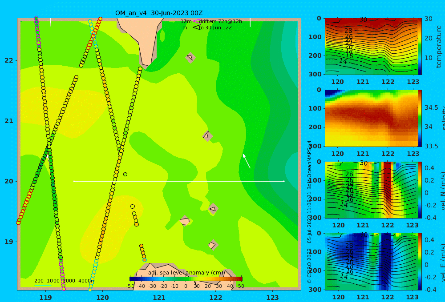Click the sea level anomaly colorbar

tap(186, 279)
